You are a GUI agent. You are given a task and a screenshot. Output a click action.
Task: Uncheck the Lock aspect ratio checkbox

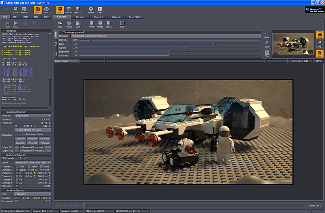[24, 134]
